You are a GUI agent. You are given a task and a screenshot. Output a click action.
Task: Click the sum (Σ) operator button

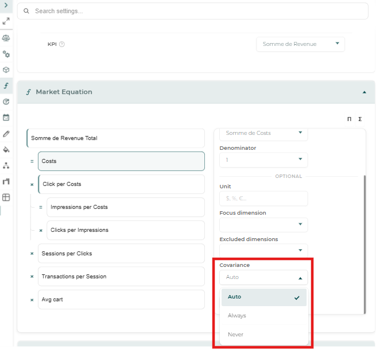coord(360,119)
